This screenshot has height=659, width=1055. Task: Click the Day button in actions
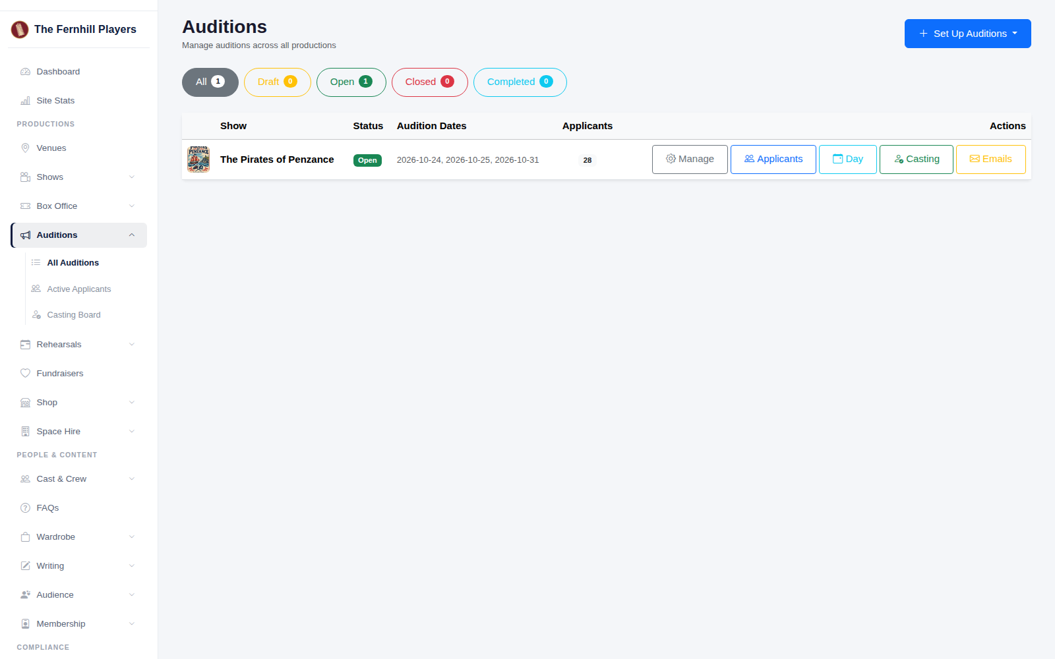[x=847, y=159]
